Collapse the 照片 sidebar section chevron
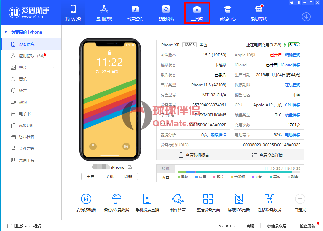This screenshot has width=323, height=231. coord(54,67)
